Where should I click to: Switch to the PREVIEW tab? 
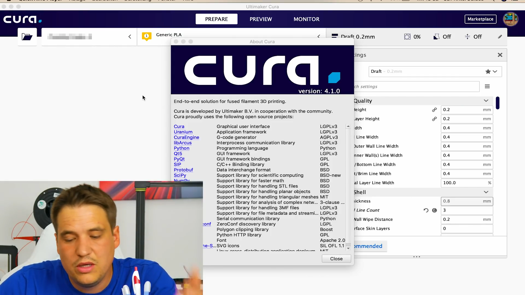click(x=261, y=19)
